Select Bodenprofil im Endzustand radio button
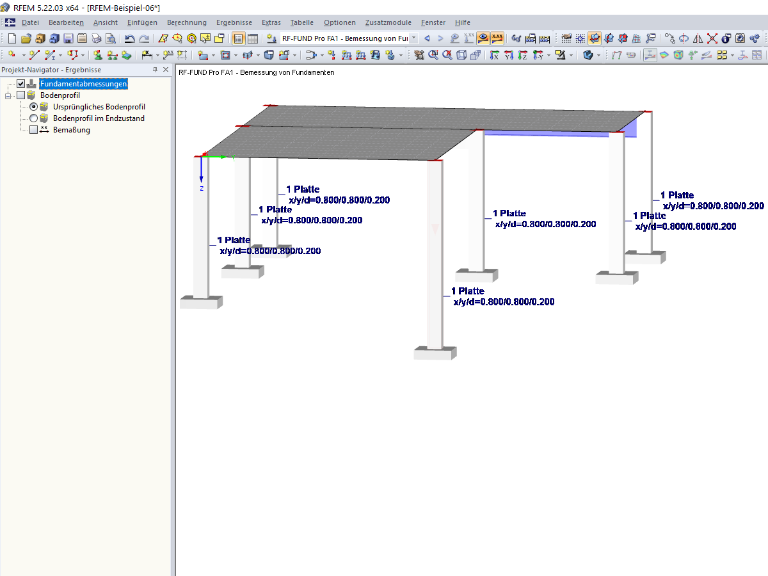Viewport: 768px width, 576px height. pos(33,118)
